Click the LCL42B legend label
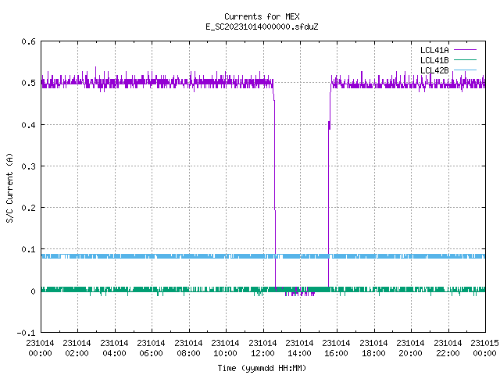This screenshot has width=500, height=375. [x=434, y=70]
